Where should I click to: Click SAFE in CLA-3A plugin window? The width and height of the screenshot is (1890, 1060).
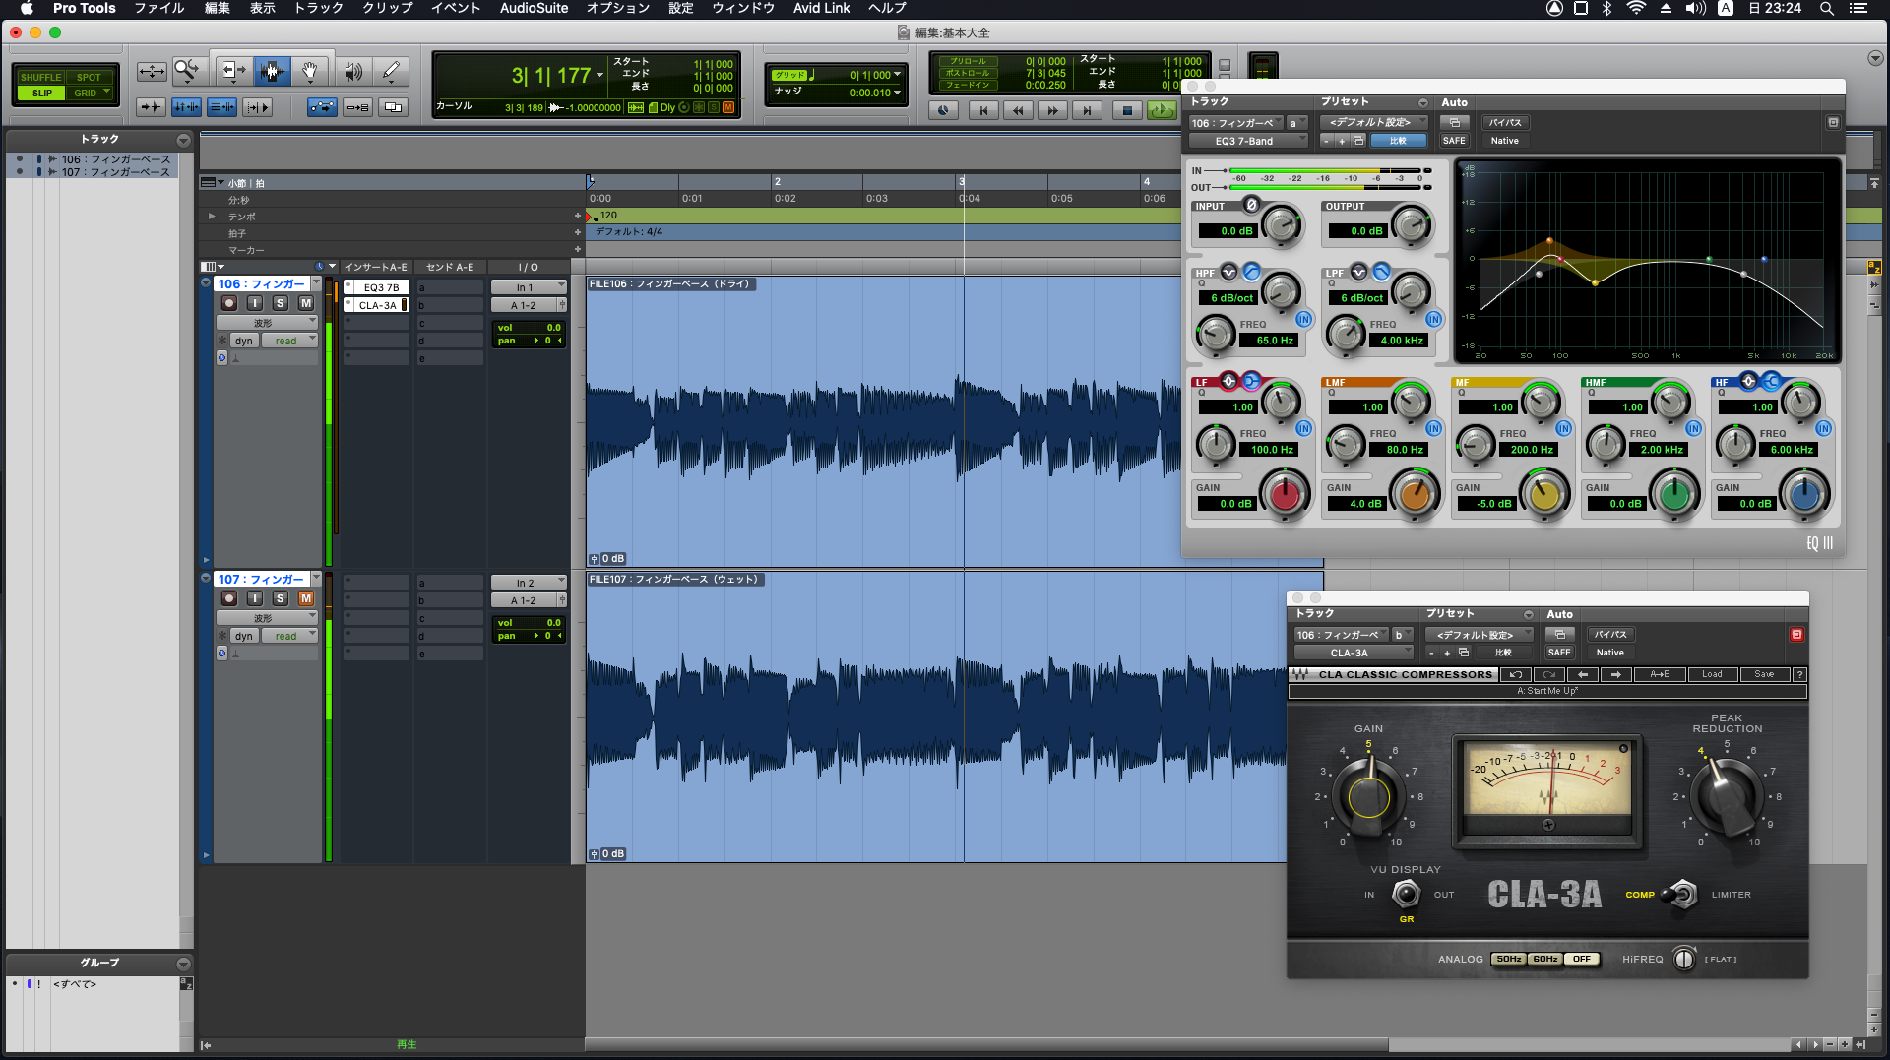1559,653
